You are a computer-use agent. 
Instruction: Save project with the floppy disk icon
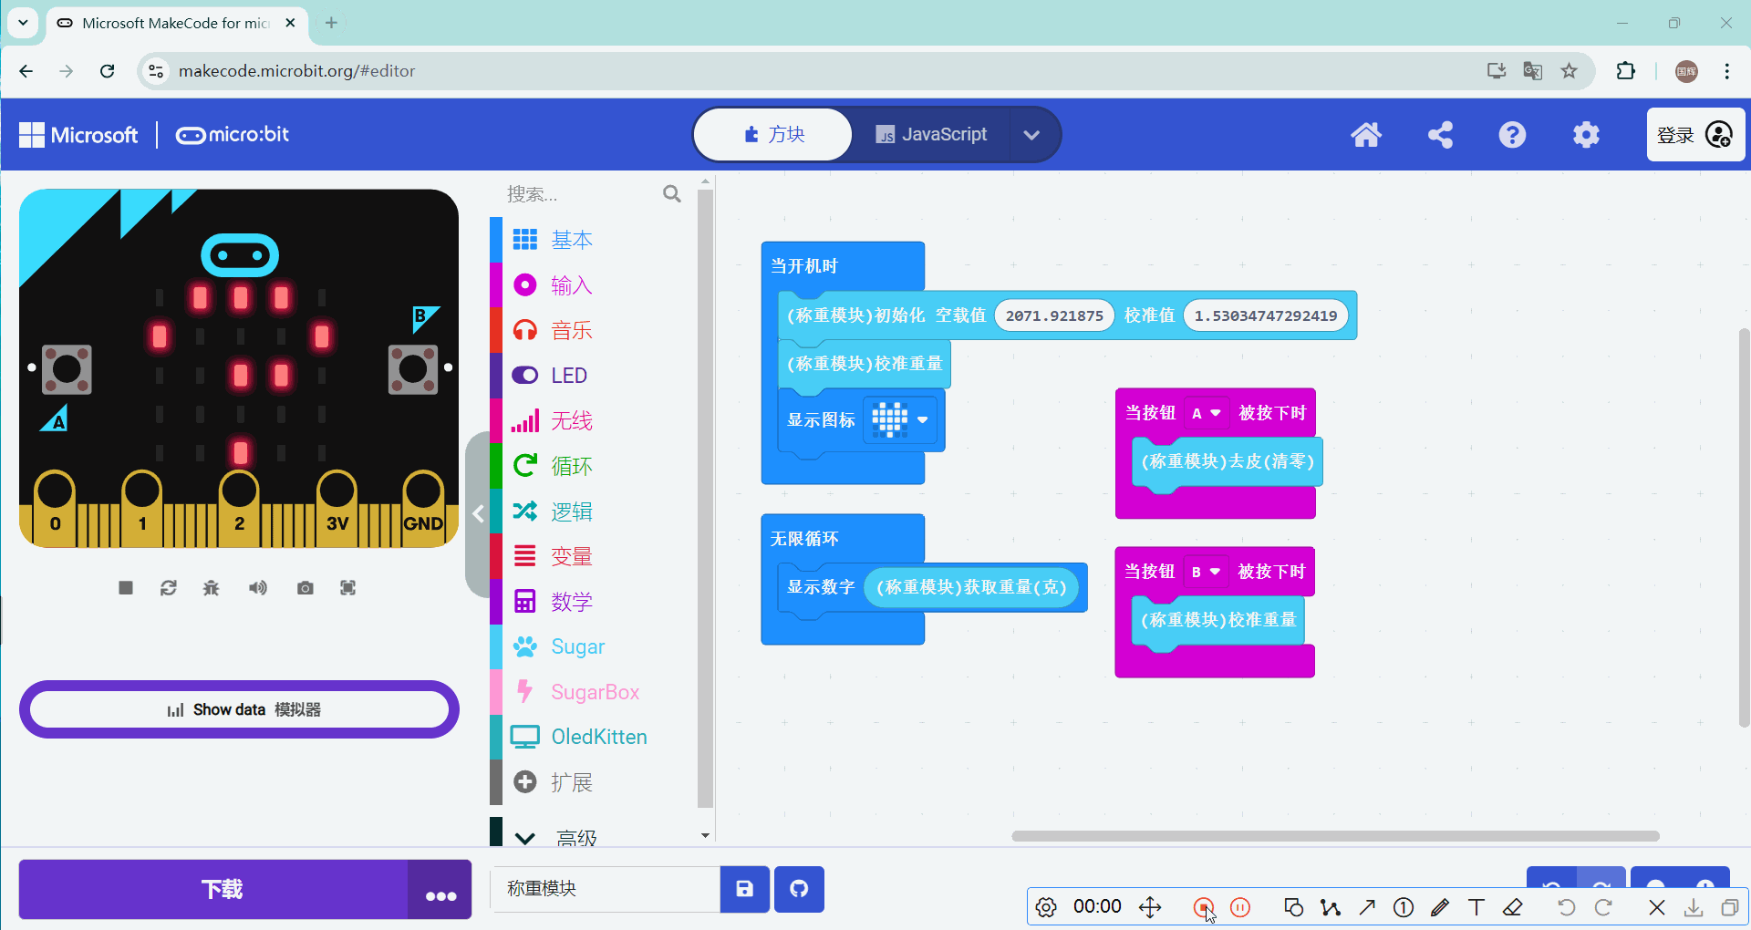point(745,889)
